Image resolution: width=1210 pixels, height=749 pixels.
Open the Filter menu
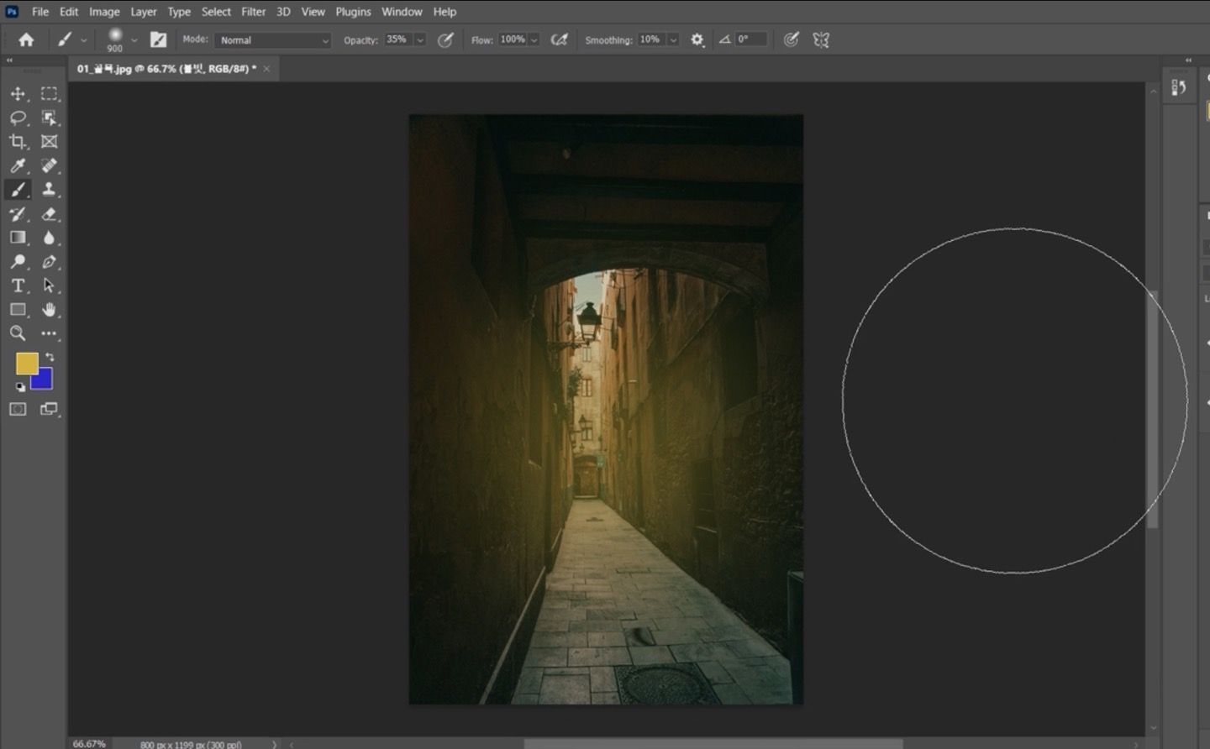tap(253, 12)
